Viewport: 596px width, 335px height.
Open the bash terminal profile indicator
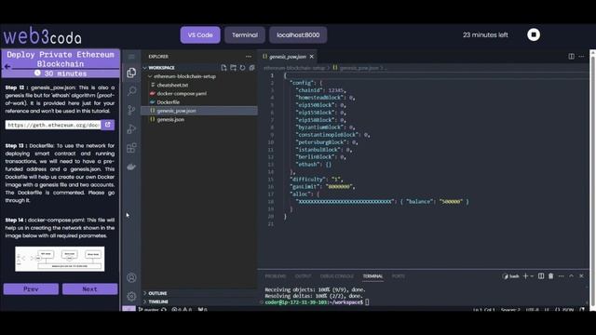[x=510, y=276]
